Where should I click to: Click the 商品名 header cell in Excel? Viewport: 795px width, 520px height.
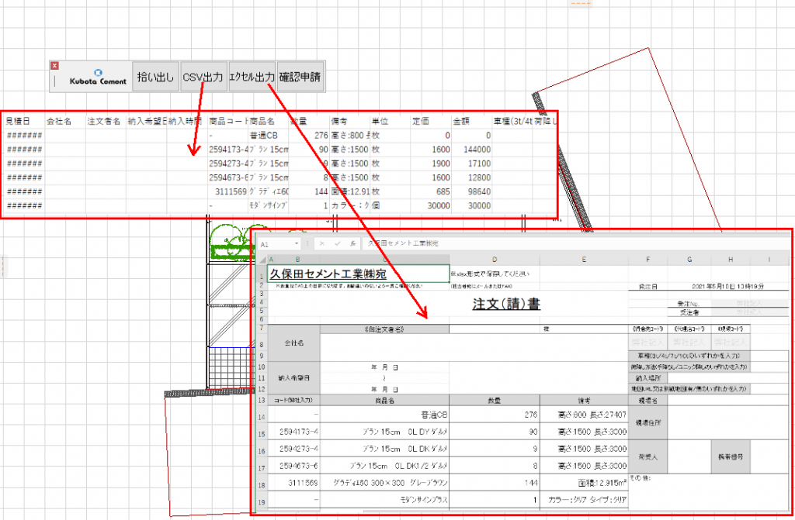385,401
